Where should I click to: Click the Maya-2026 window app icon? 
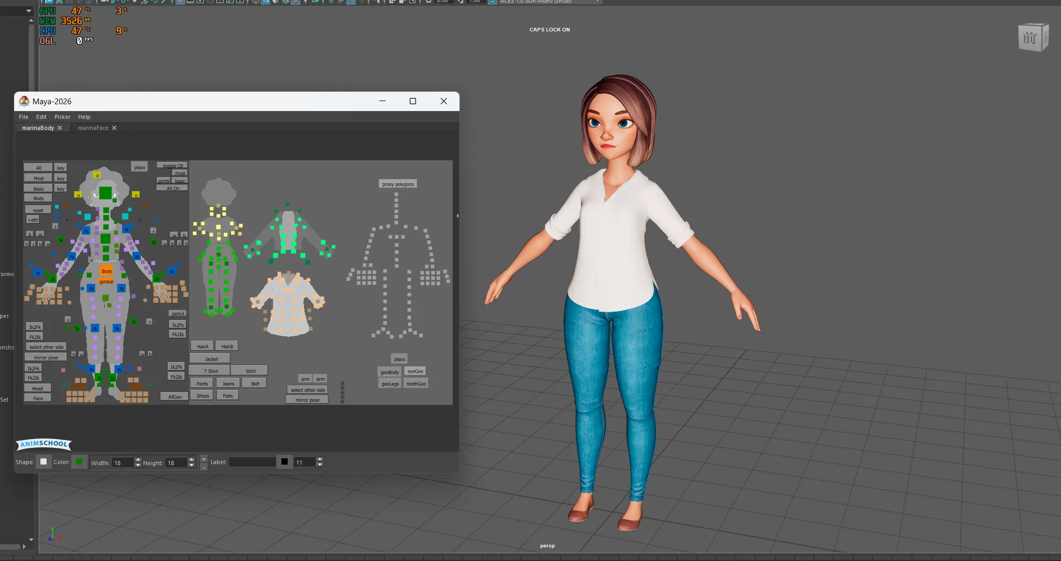[x=24, y=101]
